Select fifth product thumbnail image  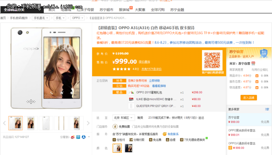[76, 123]
